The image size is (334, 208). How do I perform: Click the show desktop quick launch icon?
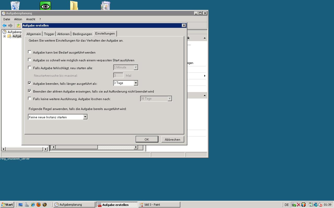21,205
